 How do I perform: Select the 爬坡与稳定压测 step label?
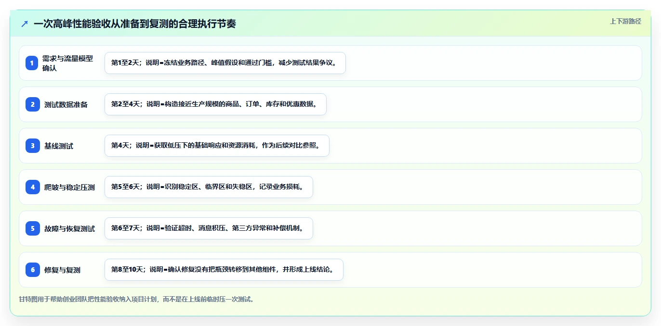(69, 187)
